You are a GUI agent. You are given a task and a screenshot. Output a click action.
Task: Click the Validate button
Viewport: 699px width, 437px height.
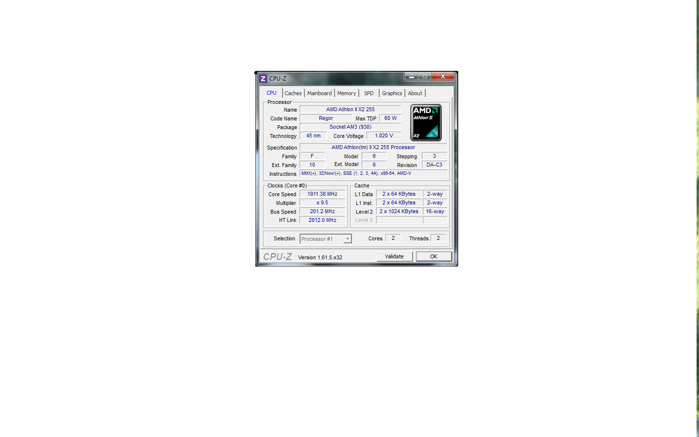(x=395, y=256)
